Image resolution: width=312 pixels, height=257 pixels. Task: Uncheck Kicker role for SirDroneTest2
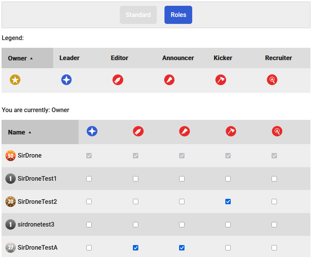point(228,202)
